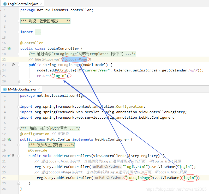Click the return "login" string in LoginController
This screenshot has width=209, height=194.
click(59, 76)
